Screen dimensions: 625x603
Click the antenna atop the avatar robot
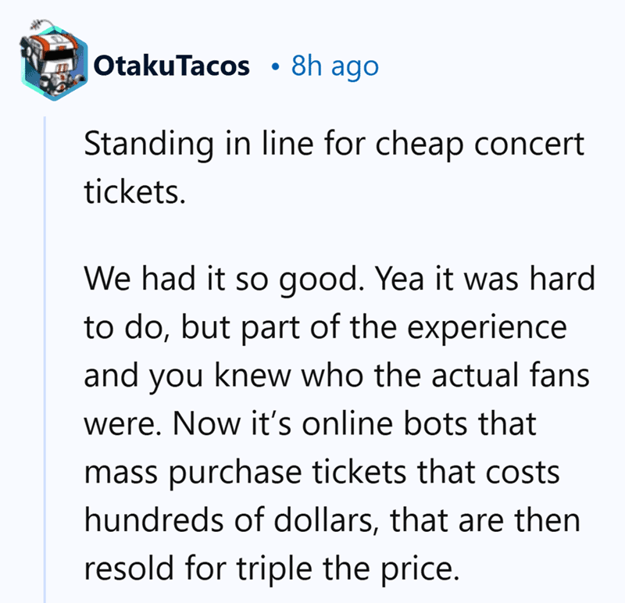[41, 25]
